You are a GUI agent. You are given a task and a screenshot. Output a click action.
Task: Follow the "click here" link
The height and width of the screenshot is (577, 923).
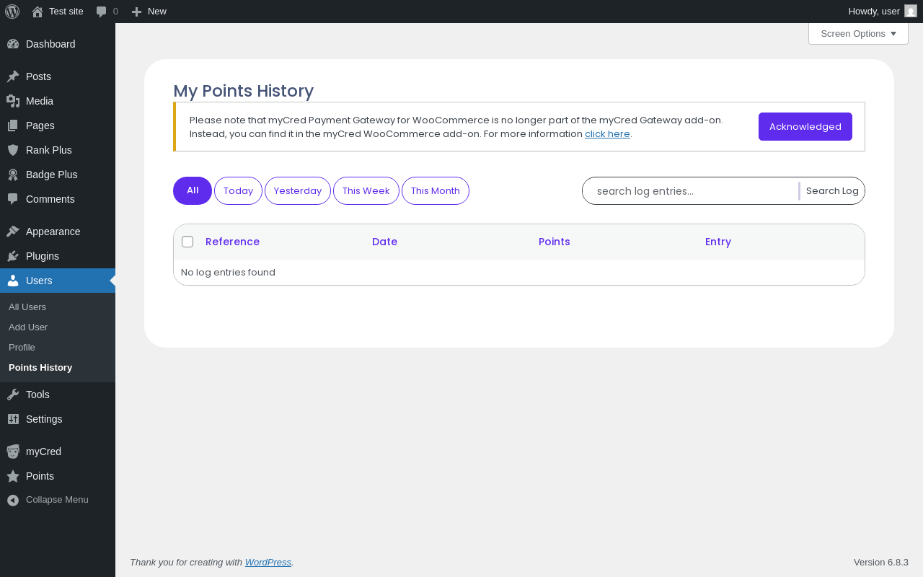(607, 134)
